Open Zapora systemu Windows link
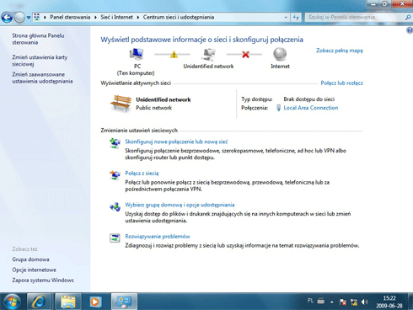This screenshot has height=310, width=413. (x=43, y=281)
